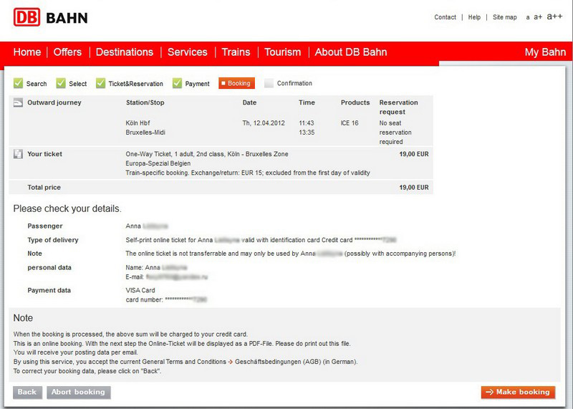Image resolution: width=573 pixels, height=409 pixels.
Task: Click the Confirmation step label
Action: pos(294,83)
